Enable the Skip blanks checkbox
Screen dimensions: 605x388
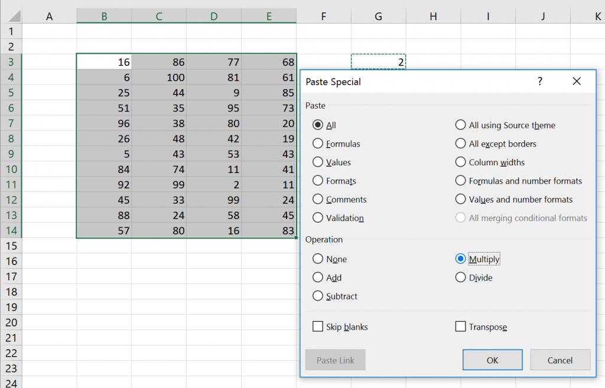tap(318, 327)
